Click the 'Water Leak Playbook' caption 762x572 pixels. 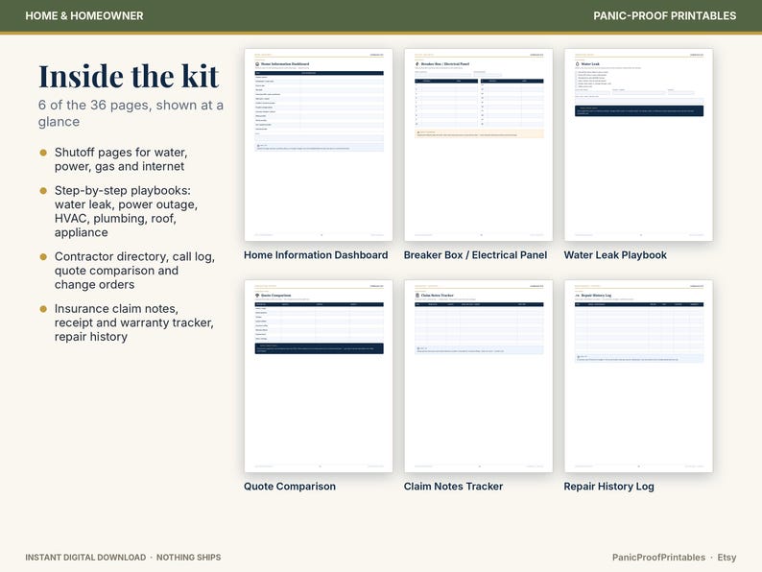coord(615,255)
